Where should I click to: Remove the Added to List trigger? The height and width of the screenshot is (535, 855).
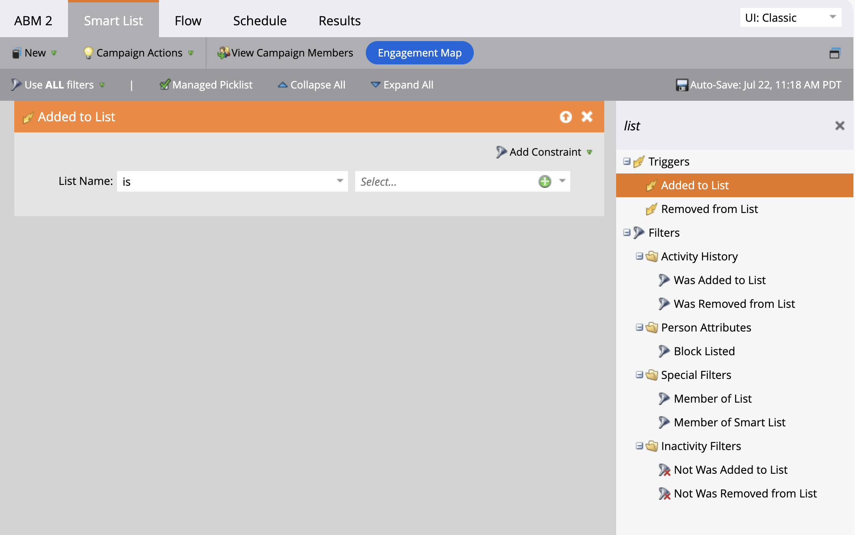[x=587, y=117]
